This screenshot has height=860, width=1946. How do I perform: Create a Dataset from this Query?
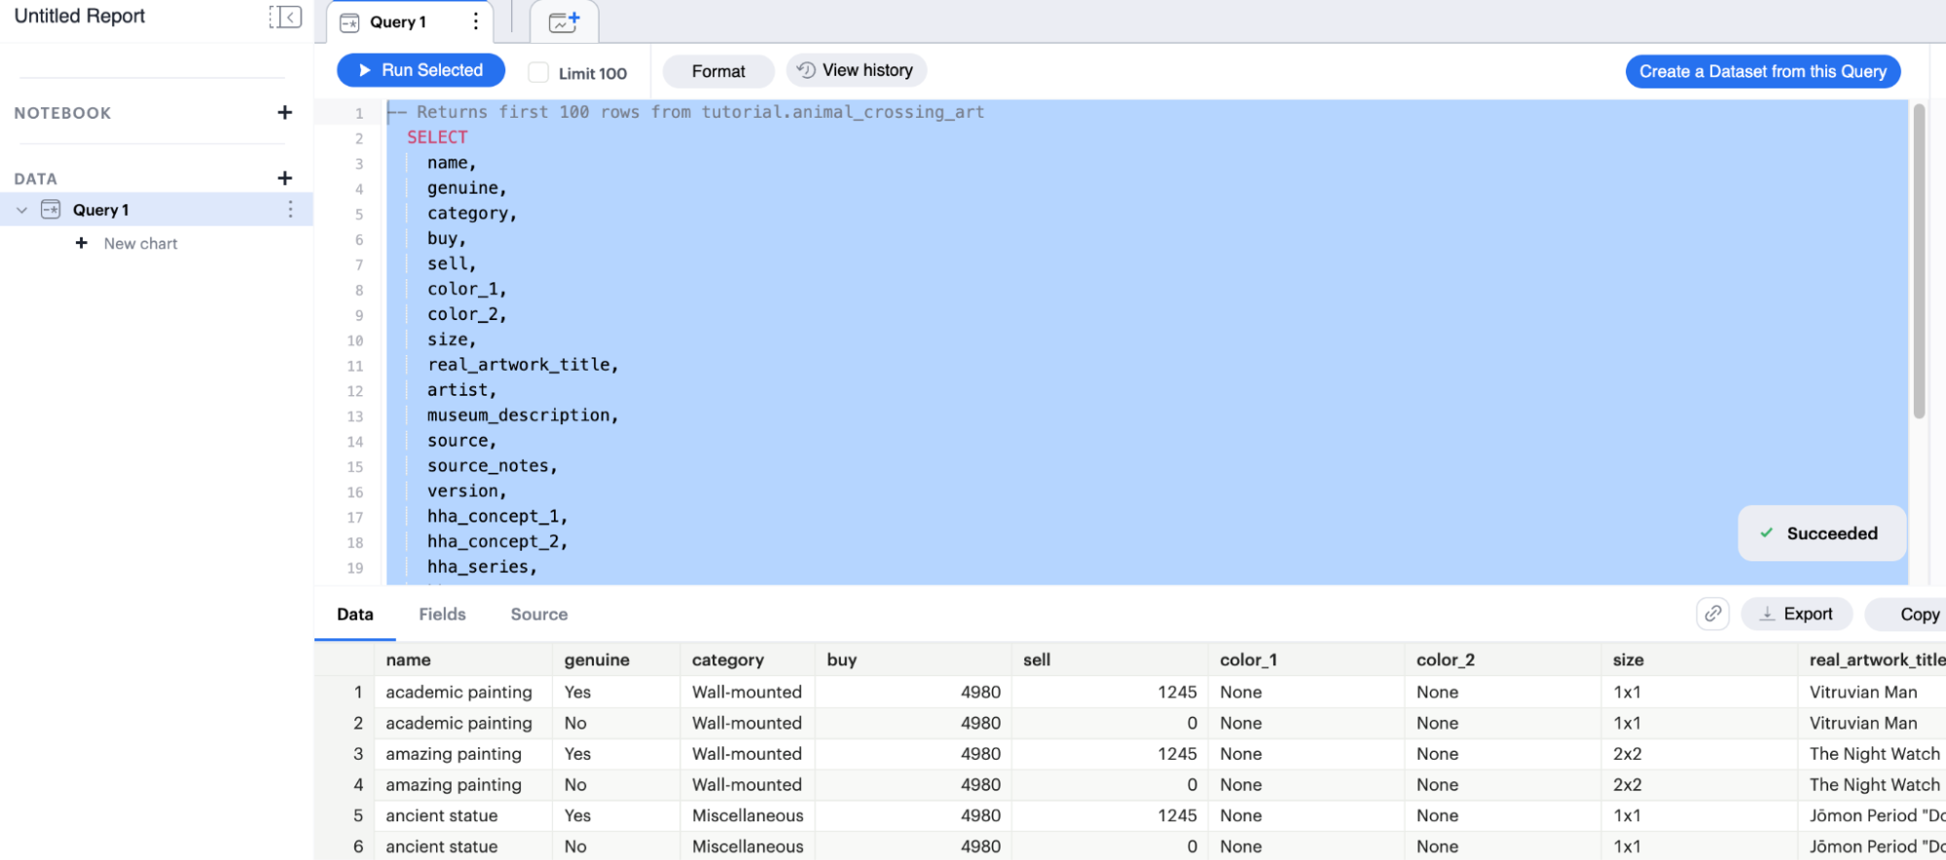point(1762,71)
